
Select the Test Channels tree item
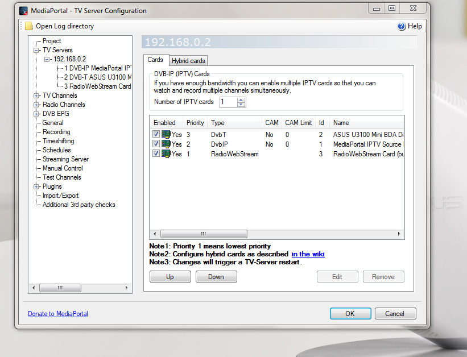point(61,177)
